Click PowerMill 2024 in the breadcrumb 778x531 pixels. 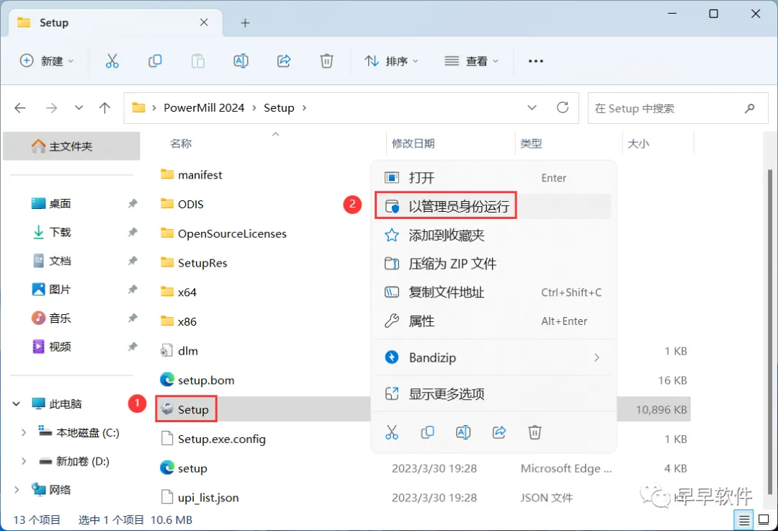[x=204, y=107]
